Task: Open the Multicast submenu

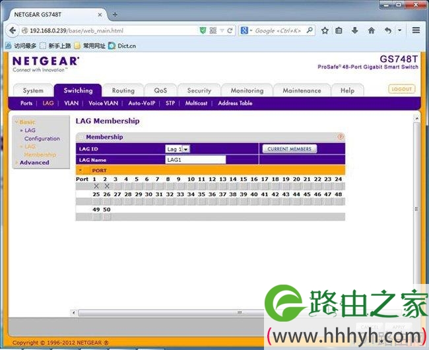Action: 196,103
